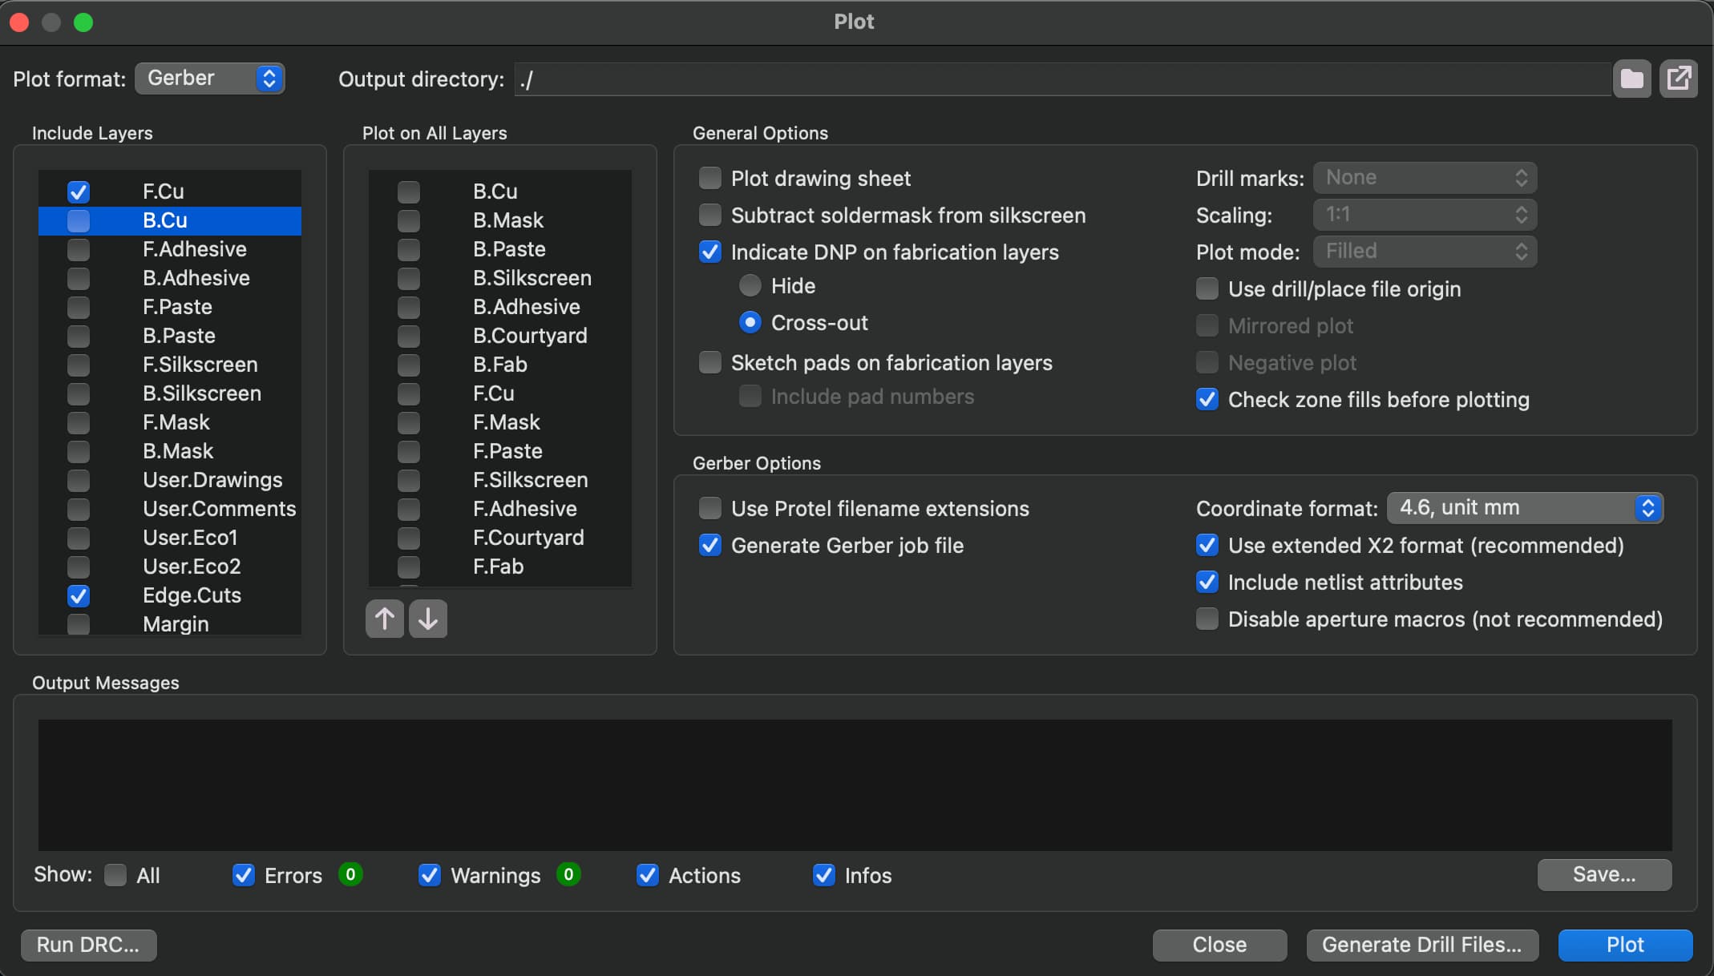Viewport: 1714px width, 976px height.
Task: Open the Drill marks dropdown
Action: tap(1425, 178)
